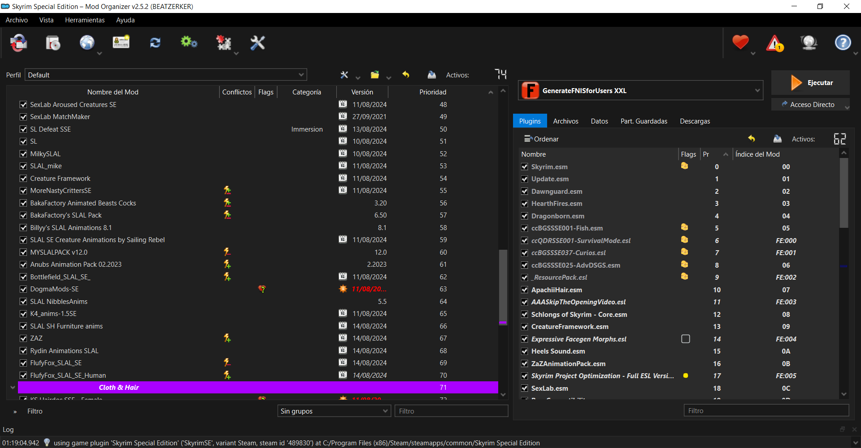The width and height of the screenshot is (861, 448).
Task: Click flag icon on DogmaMods-SE row
Action: [x=262, y=289]
